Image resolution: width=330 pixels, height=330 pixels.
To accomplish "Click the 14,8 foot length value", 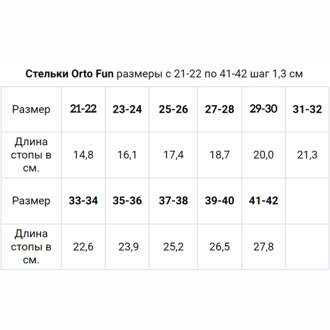I will pos(83,155).
